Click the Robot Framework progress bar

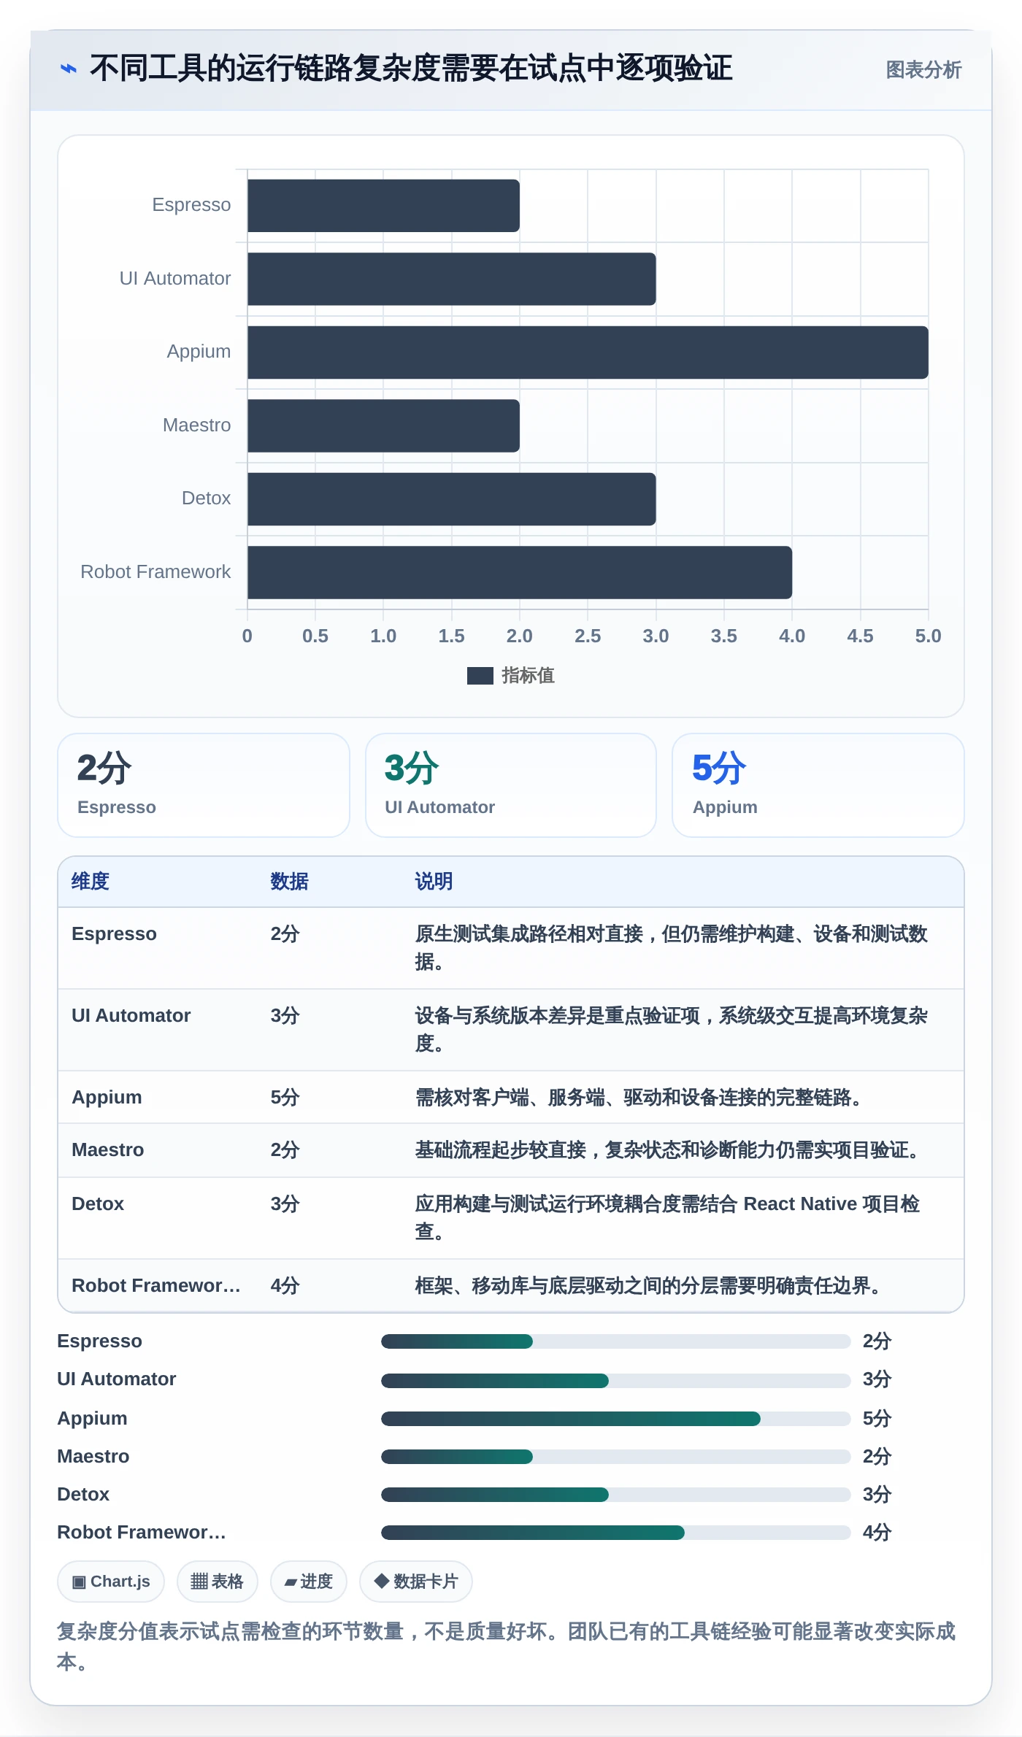click(616, 1533)
